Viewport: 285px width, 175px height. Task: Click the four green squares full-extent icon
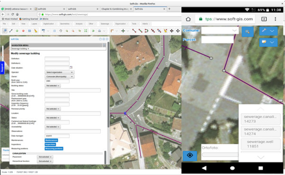click(85, 31)
